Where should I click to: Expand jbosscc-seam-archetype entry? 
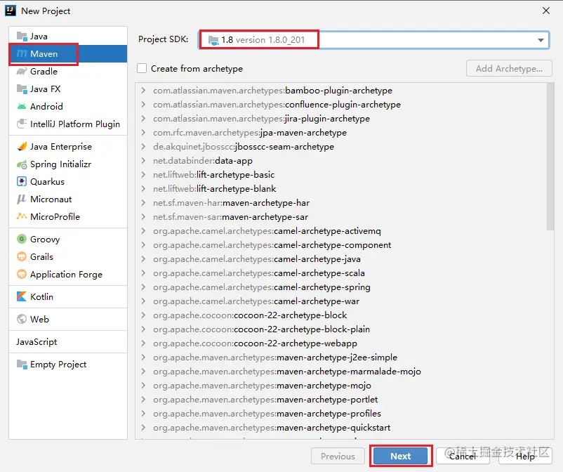click(x=143, y=146)
